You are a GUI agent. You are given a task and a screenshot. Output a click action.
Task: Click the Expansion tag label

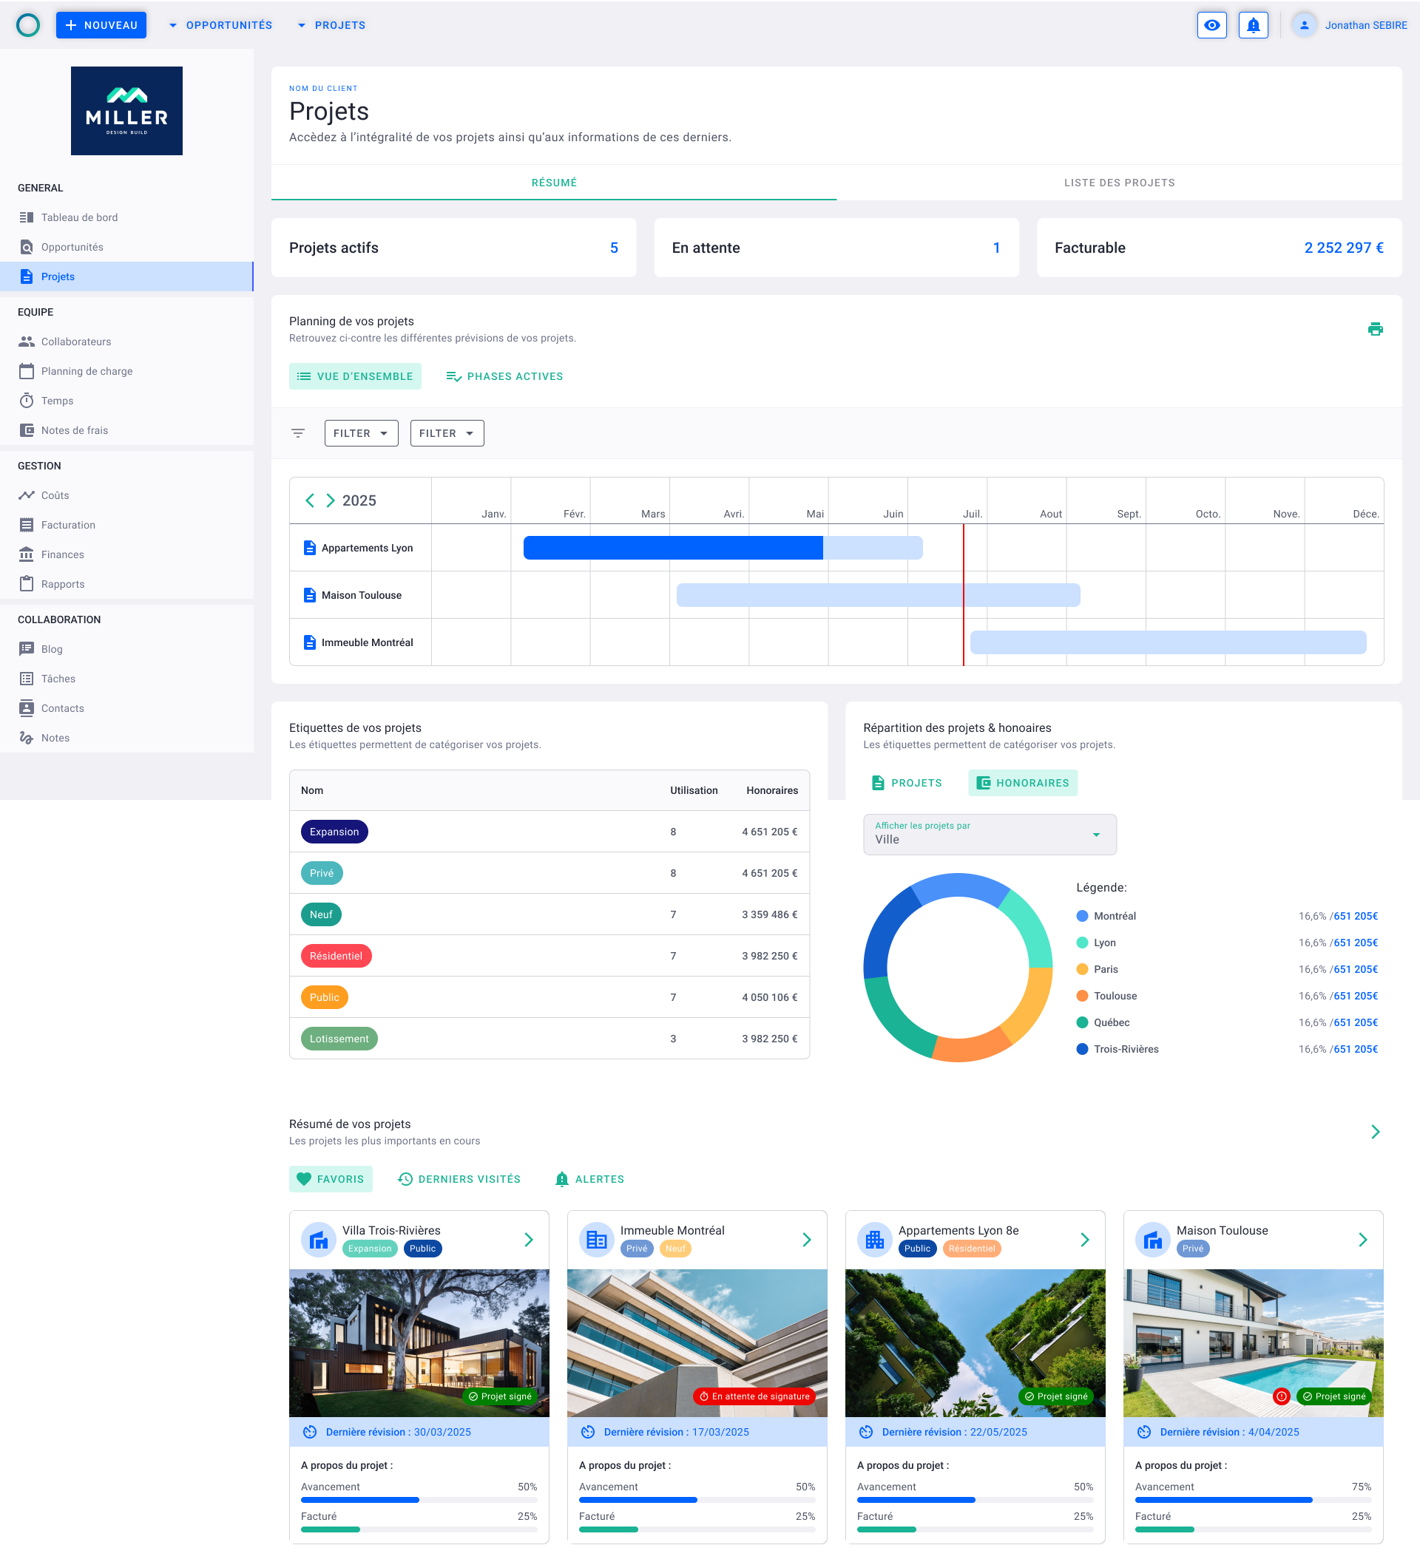point(334,832)
